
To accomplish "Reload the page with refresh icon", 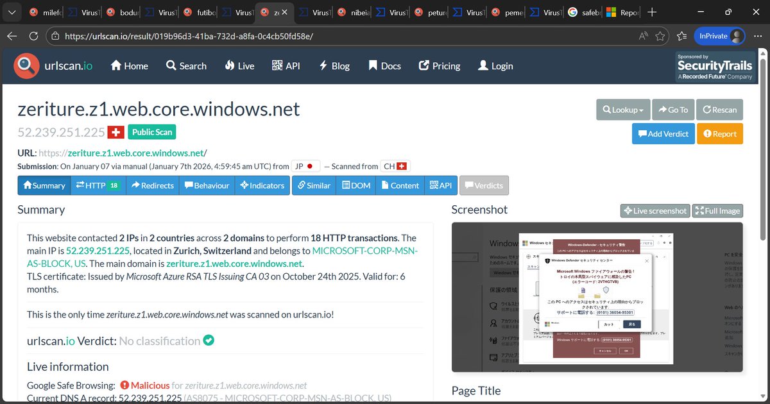I will coord(33,37).
